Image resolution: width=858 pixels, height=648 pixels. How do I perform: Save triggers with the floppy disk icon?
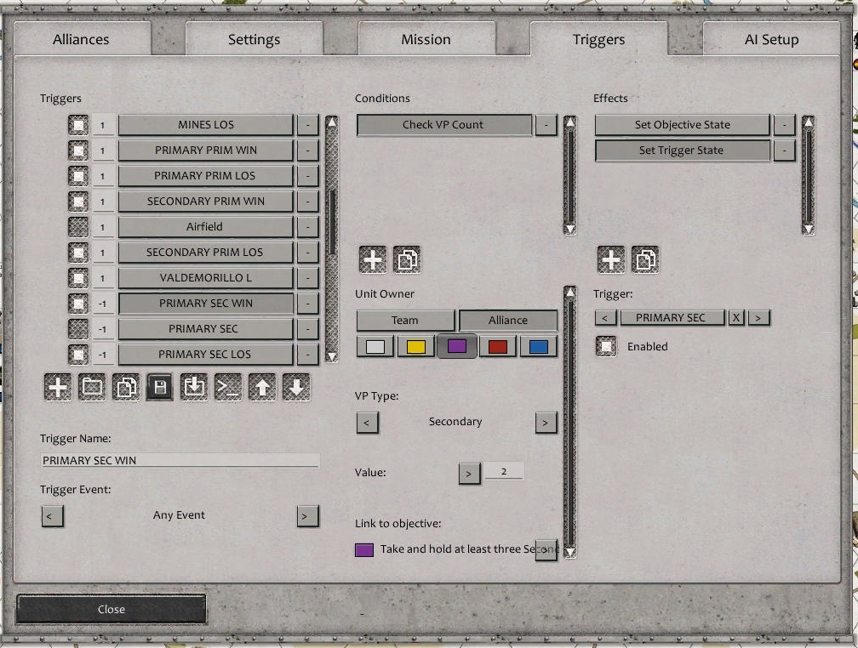(160, 388)
